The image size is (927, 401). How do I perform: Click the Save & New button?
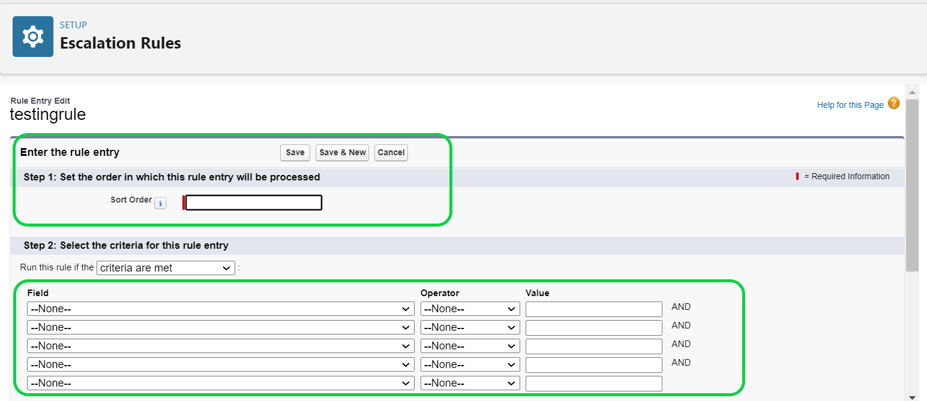342,153
